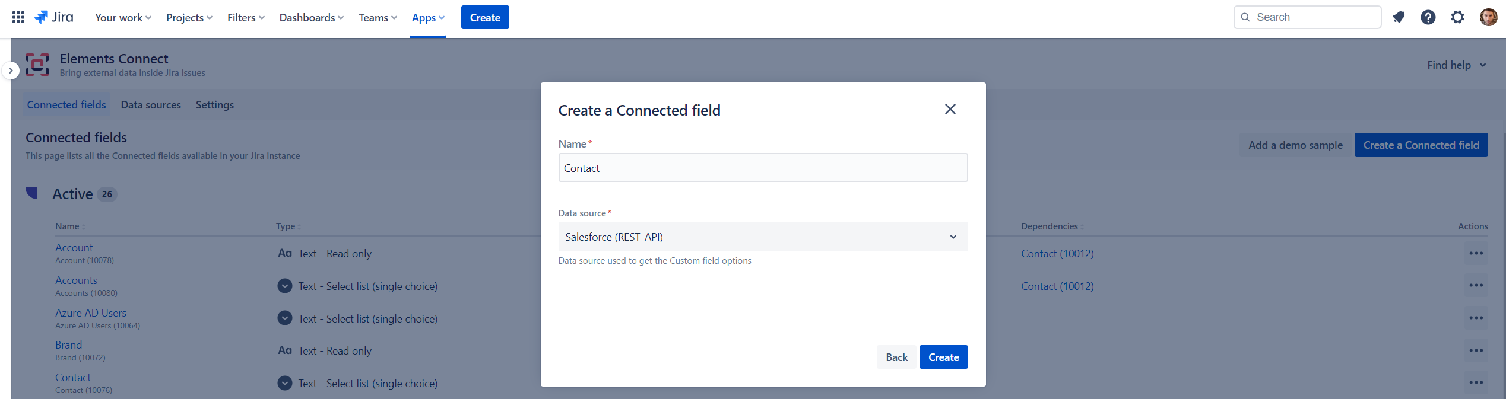
Task: Click the Name input field
Action: point(762,168)
